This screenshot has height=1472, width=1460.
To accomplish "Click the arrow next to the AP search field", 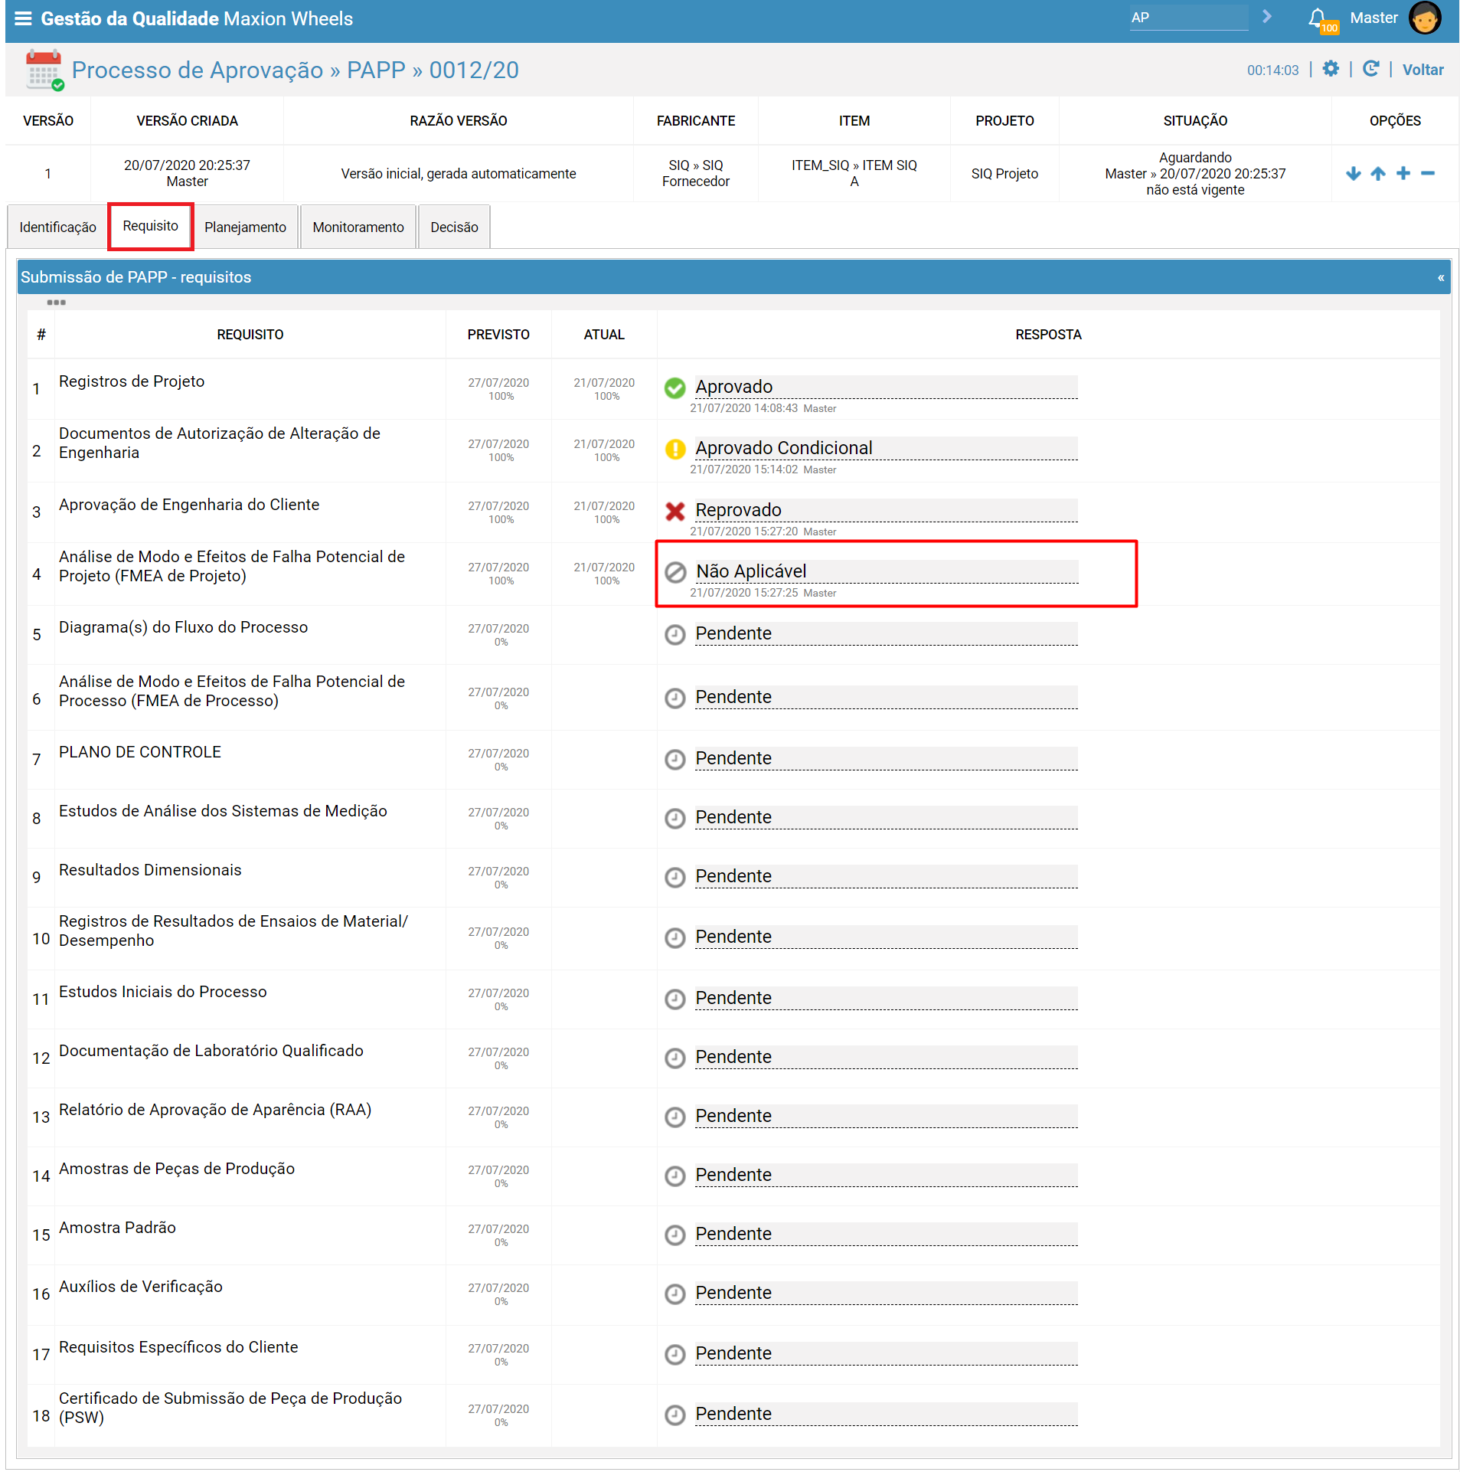I will (1267, 17).
